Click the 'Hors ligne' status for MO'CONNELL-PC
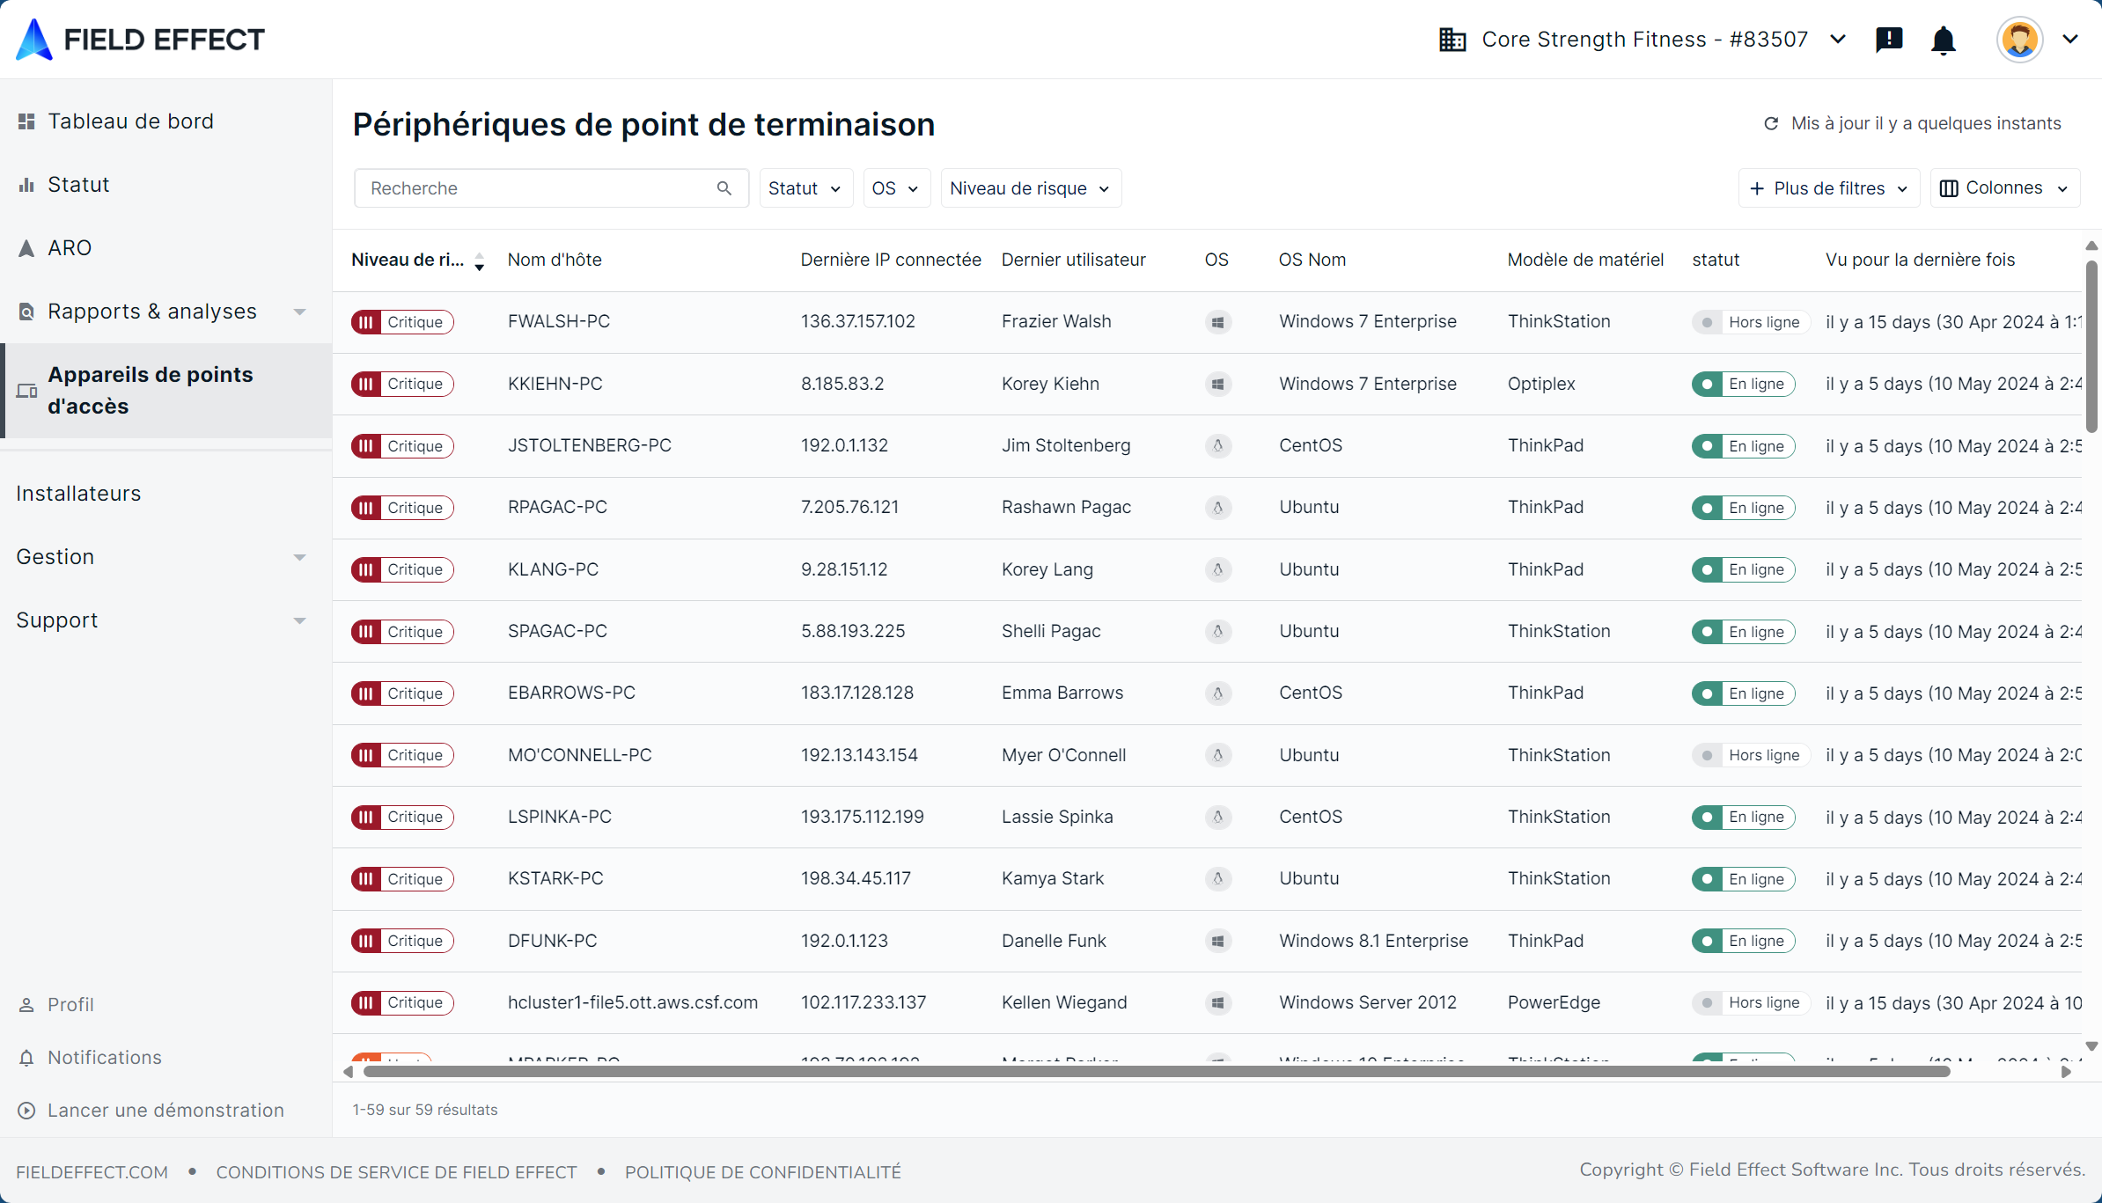2102x1203 pixels. tap(1751, 755)
